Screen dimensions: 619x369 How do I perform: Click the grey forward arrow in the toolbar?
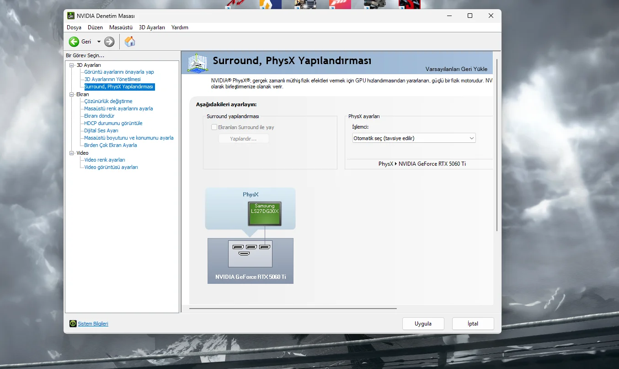tap(109, 42)
